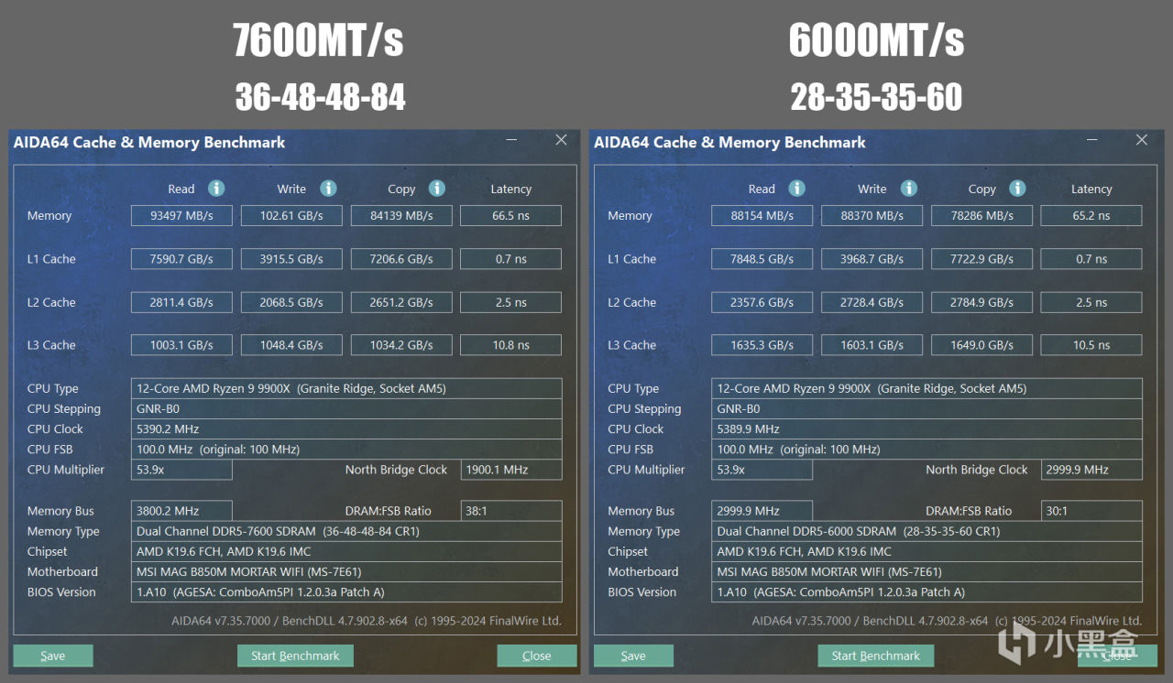Click the 1003.1 GB/s L3 read value
This screenshot has height=683, width=1173.
(x=182, y=345)
